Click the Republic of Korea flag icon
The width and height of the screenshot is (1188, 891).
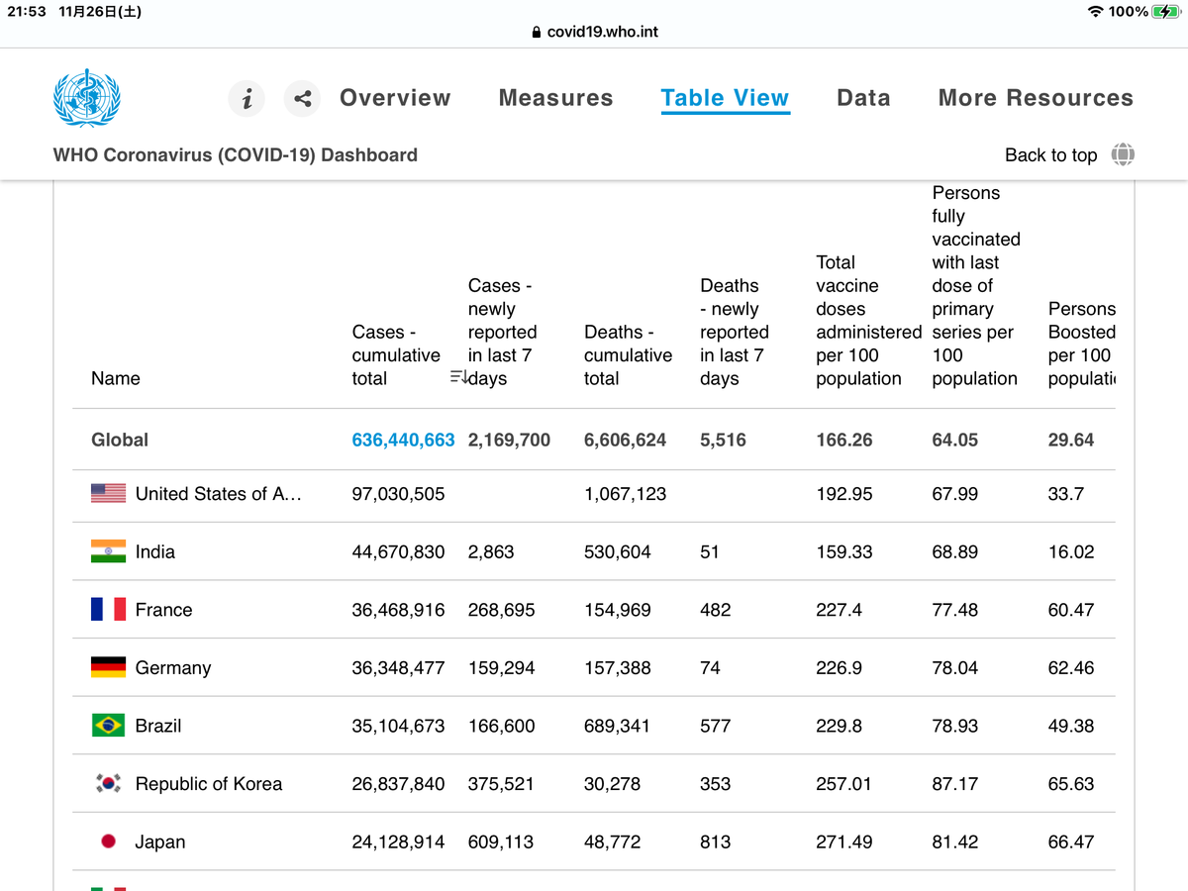[108, 783]
